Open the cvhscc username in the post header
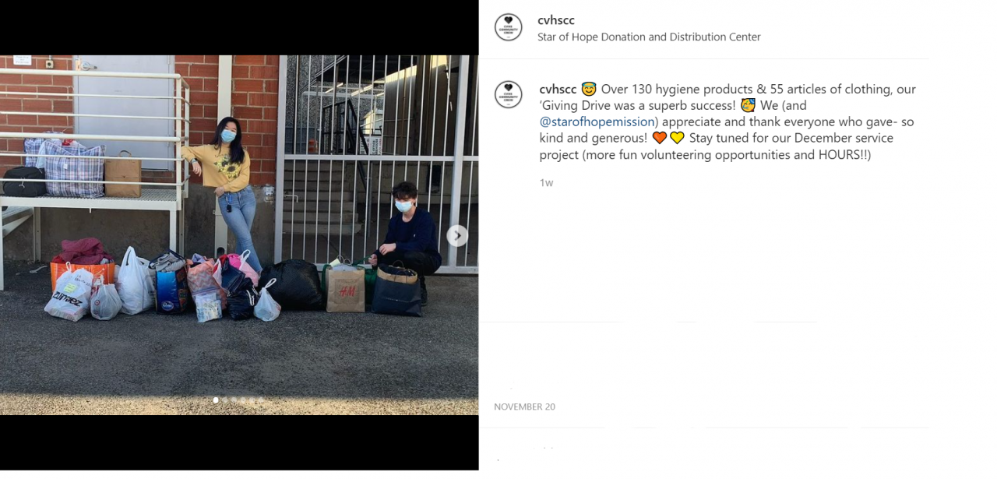Screen dimensions: 997x479 click(556, 20)
